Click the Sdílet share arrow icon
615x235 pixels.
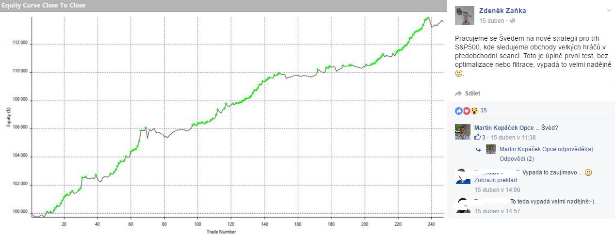(x=458, y=94)
